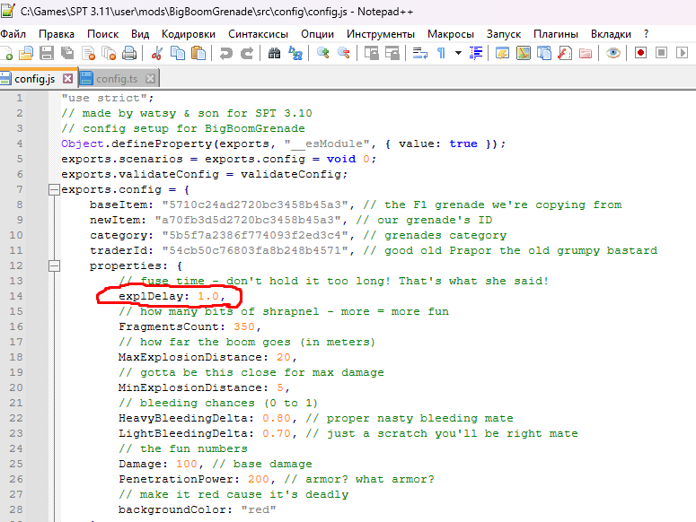696x522 pixels.
Task: Open the Function List panel icon
Action: 565,53
